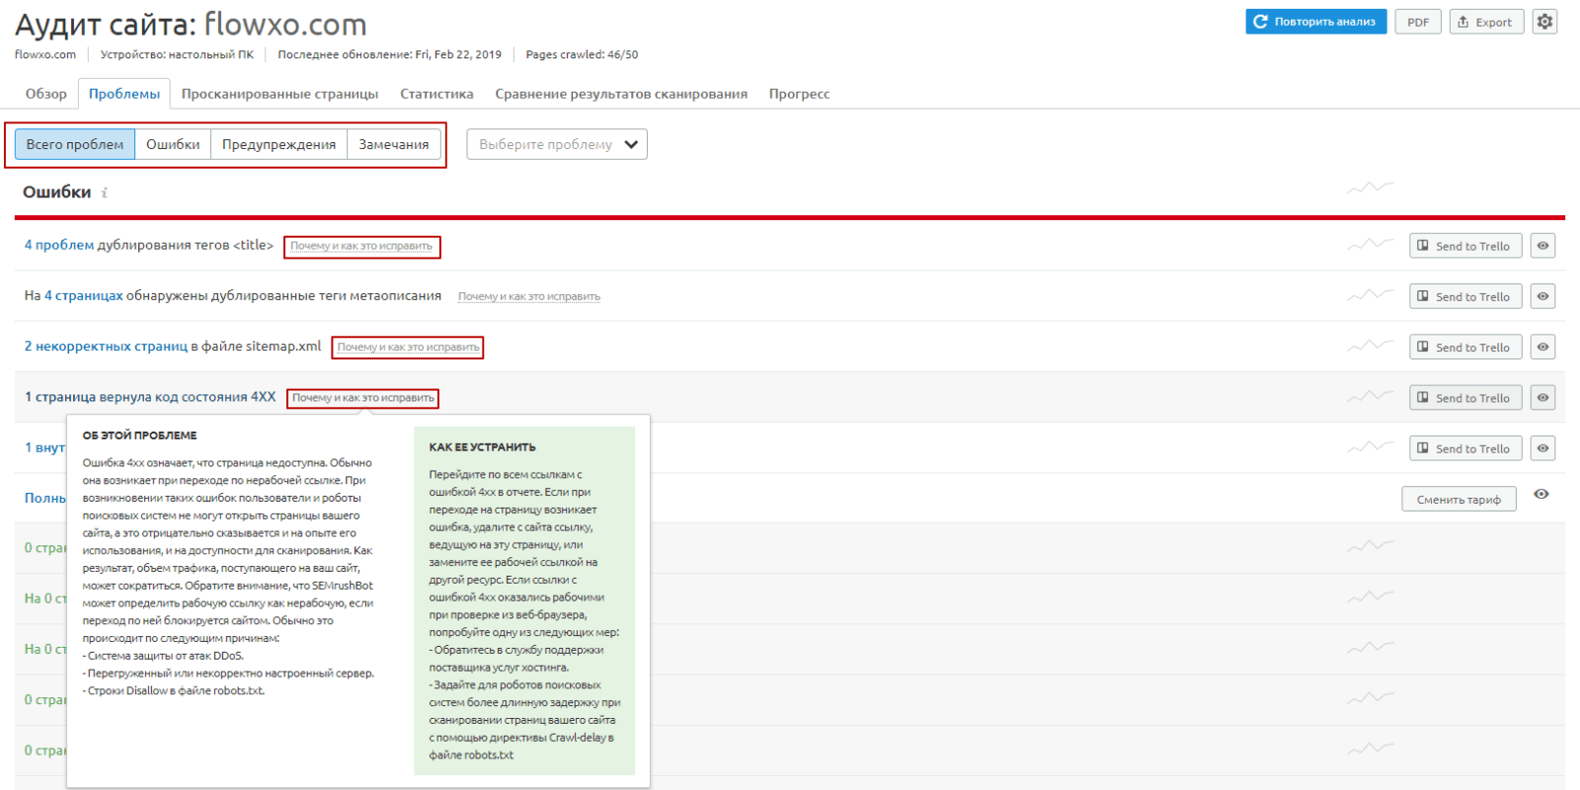The width and height of the screenshot is (1580, 790).
Task: Export report as PDF
Action: pos(1418,22)
